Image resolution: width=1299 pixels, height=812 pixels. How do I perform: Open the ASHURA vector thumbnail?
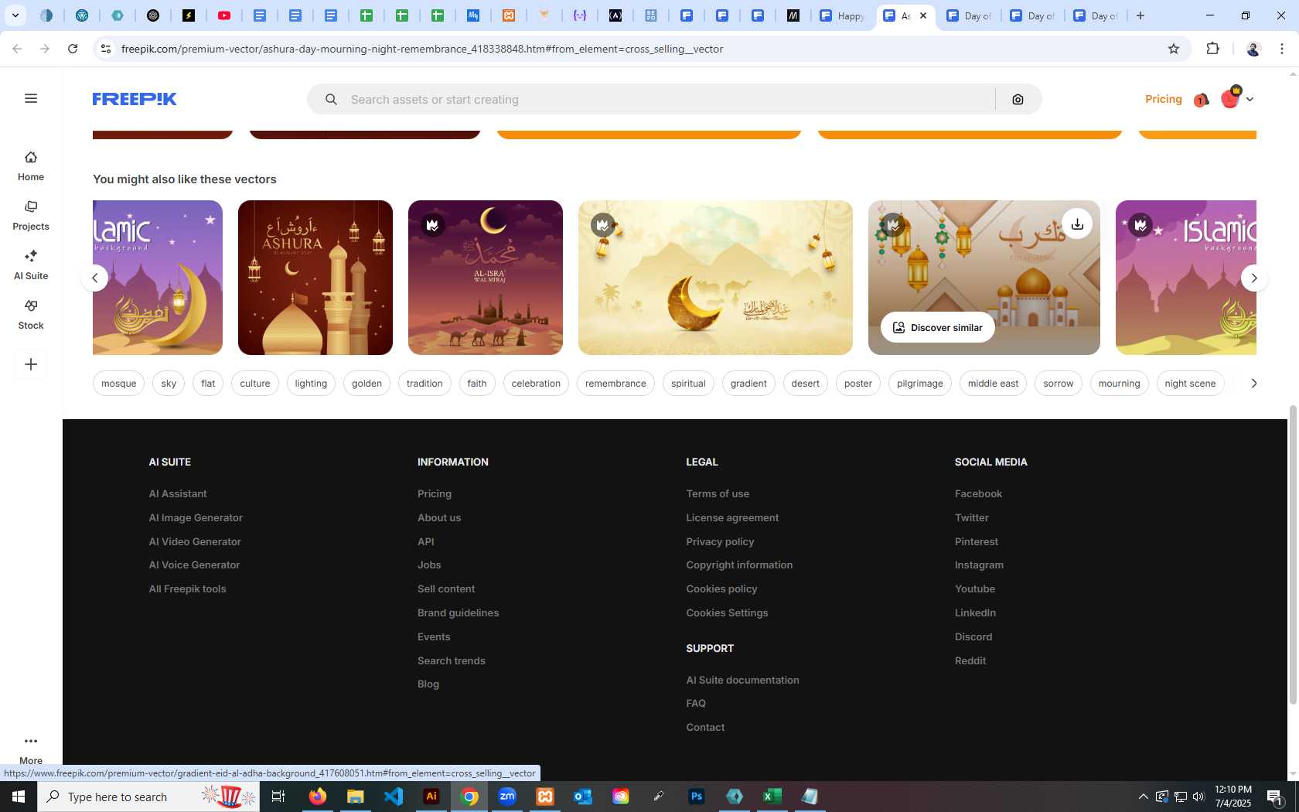tap(315, 278)
